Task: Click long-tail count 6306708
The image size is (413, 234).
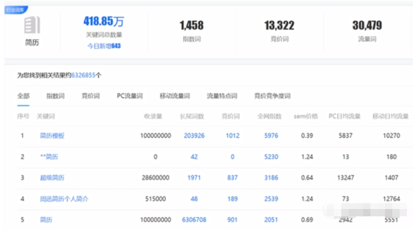Action: tap(194, 219)
